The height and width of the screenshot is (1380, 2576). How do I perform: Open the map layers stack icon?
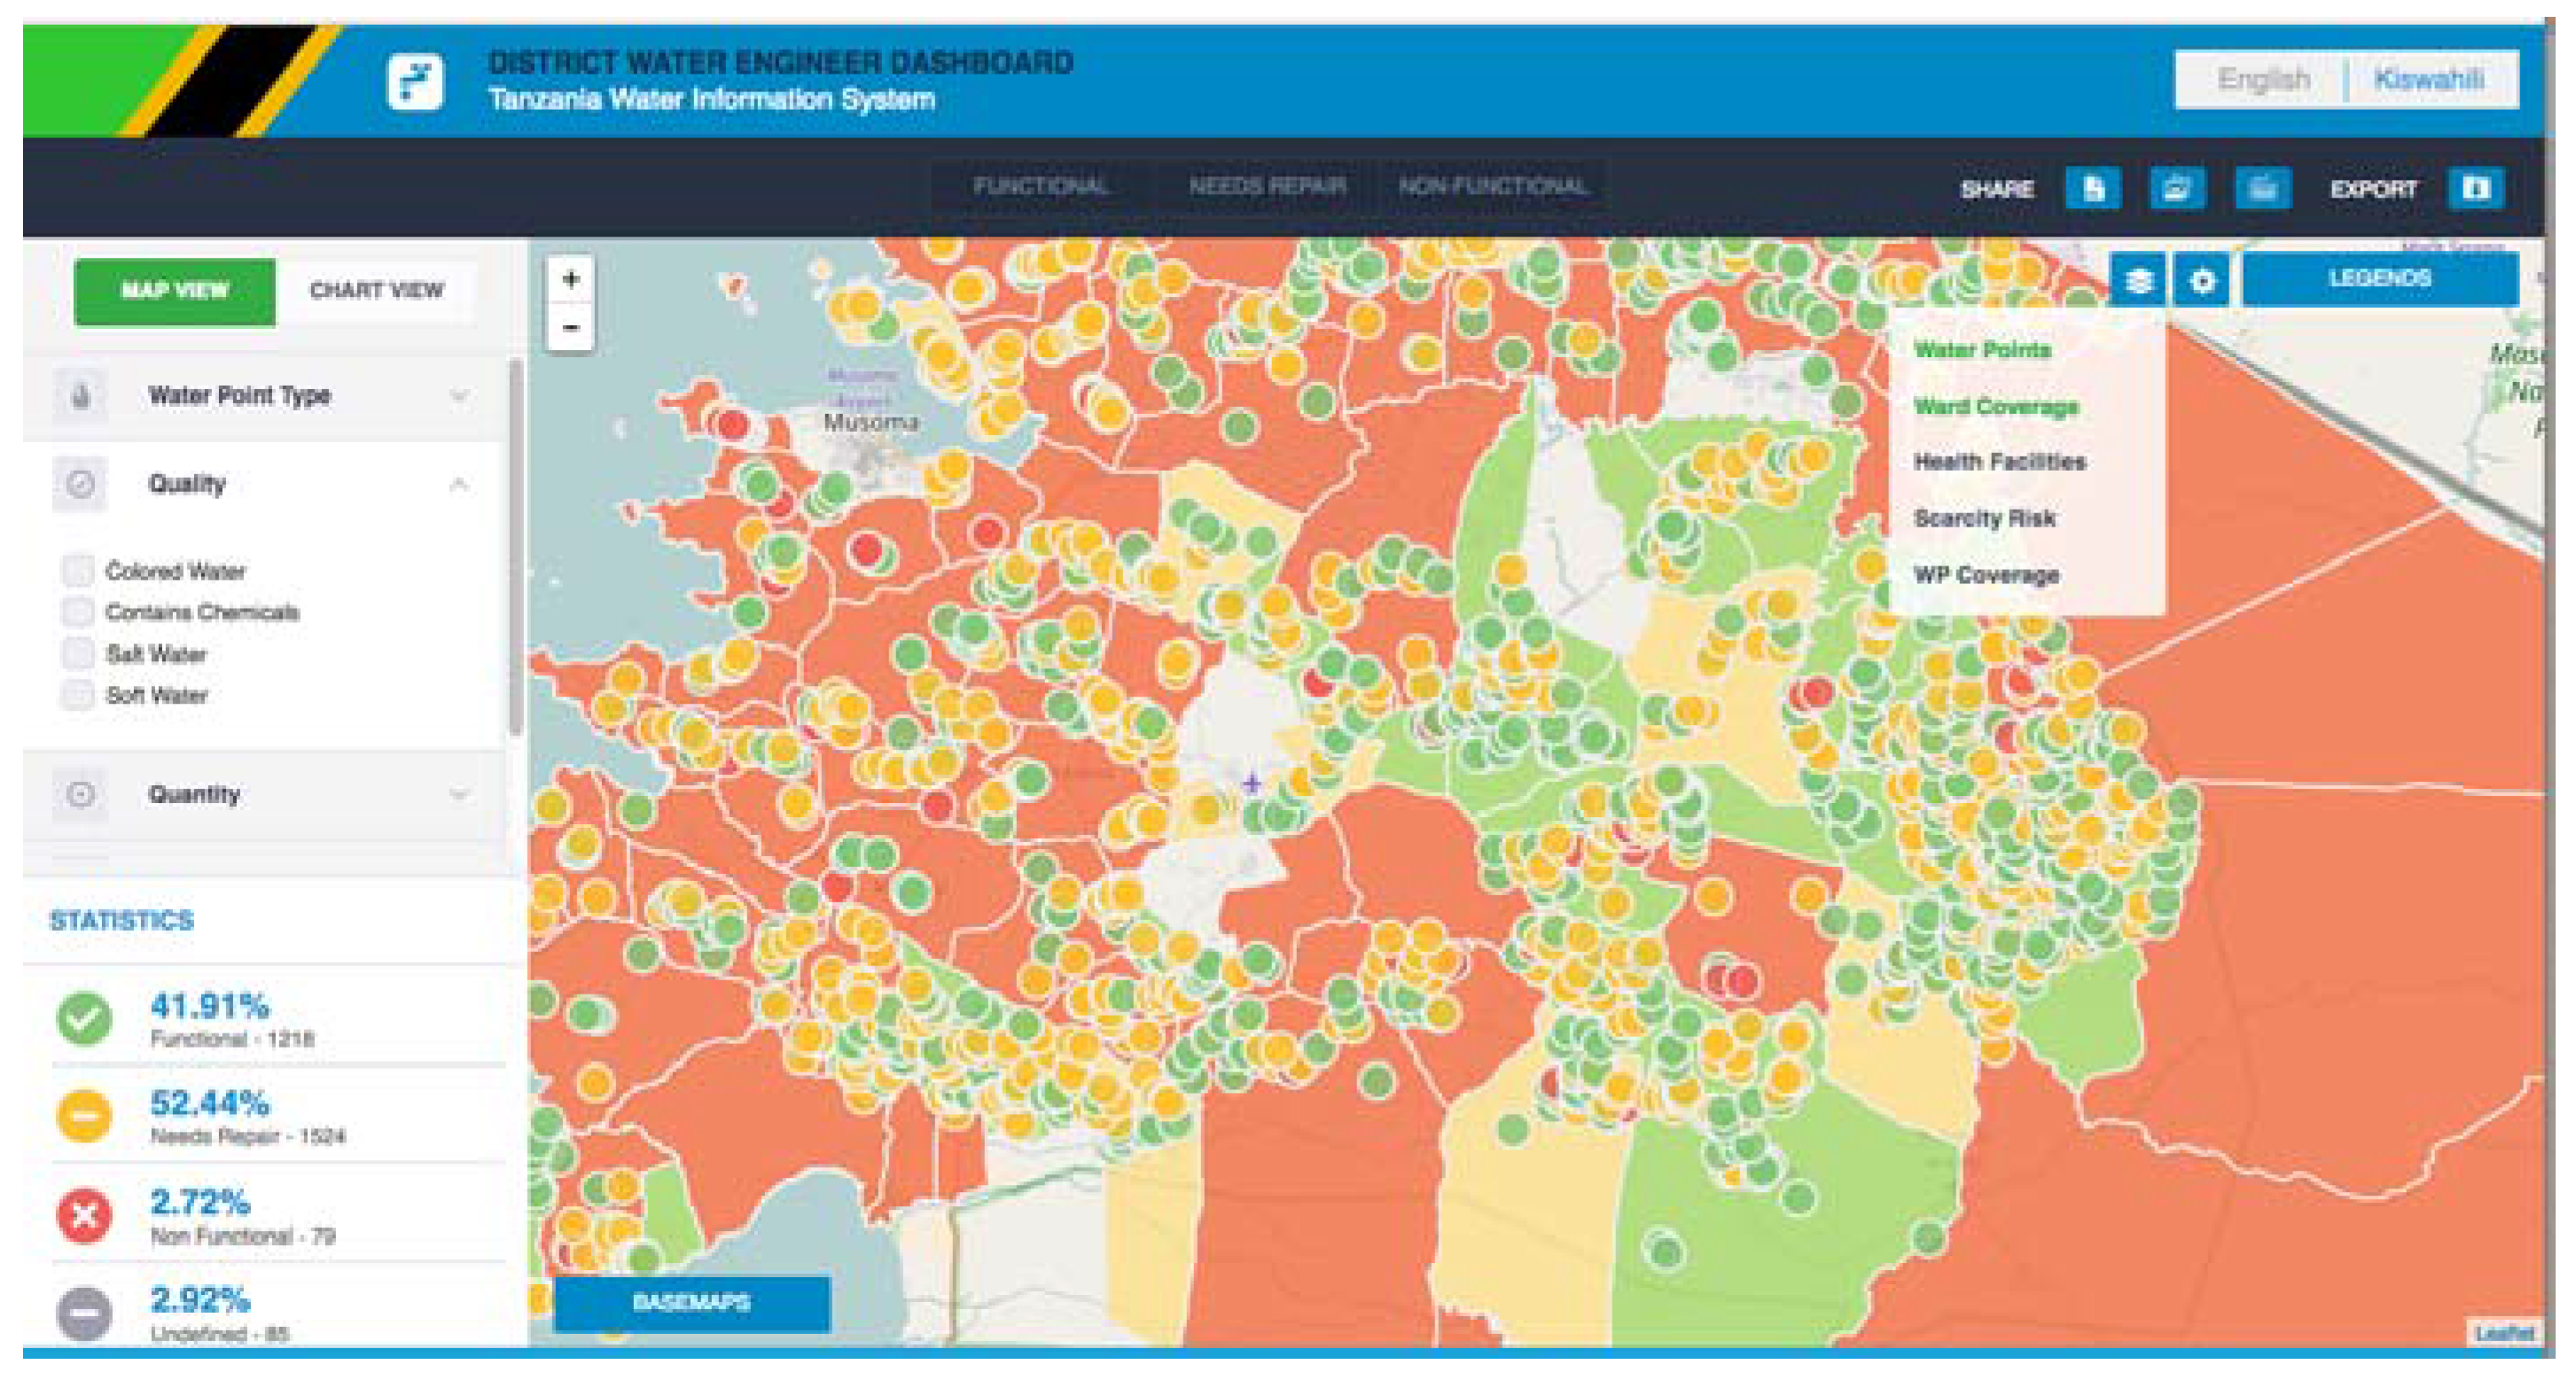click(x=2138, y=280)
